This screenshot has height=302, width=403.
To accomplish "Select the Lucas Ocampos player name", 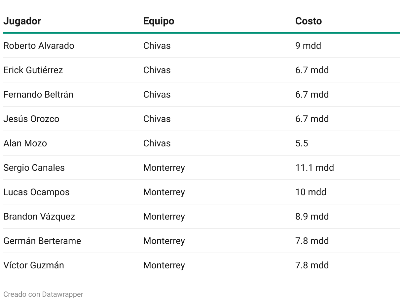I will 36,192.
